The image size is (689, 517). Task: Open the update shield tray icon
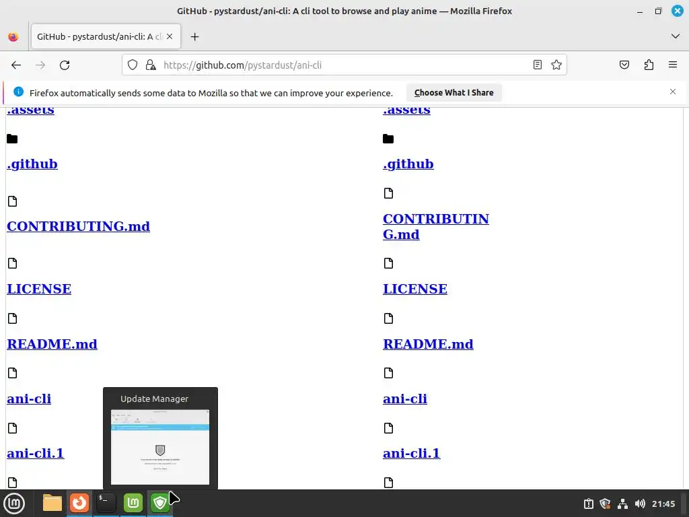coord(605,504)
